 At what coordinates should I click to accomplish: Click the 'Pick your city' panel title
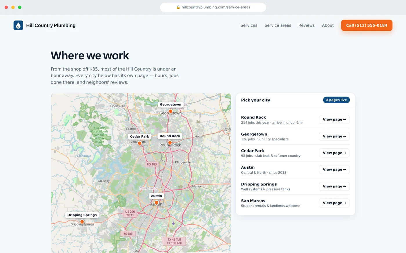pos(255,100)
